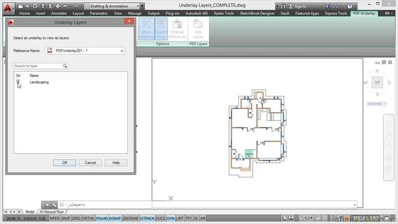Expand the command line history arrow
398x224 pixels.
[x=354, y=205]
